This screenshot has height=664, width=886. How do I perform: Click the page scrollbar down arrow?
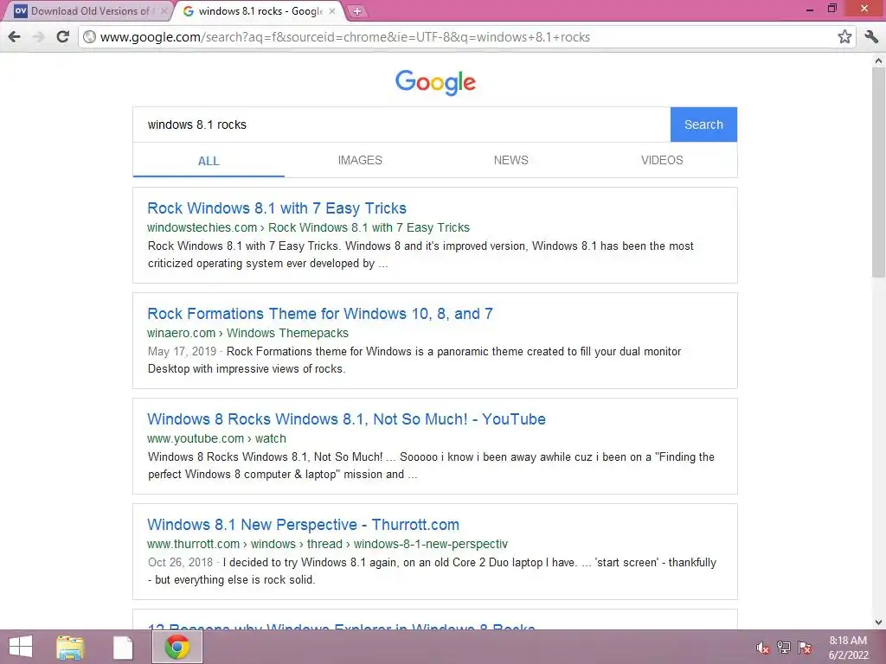point(878,622)
